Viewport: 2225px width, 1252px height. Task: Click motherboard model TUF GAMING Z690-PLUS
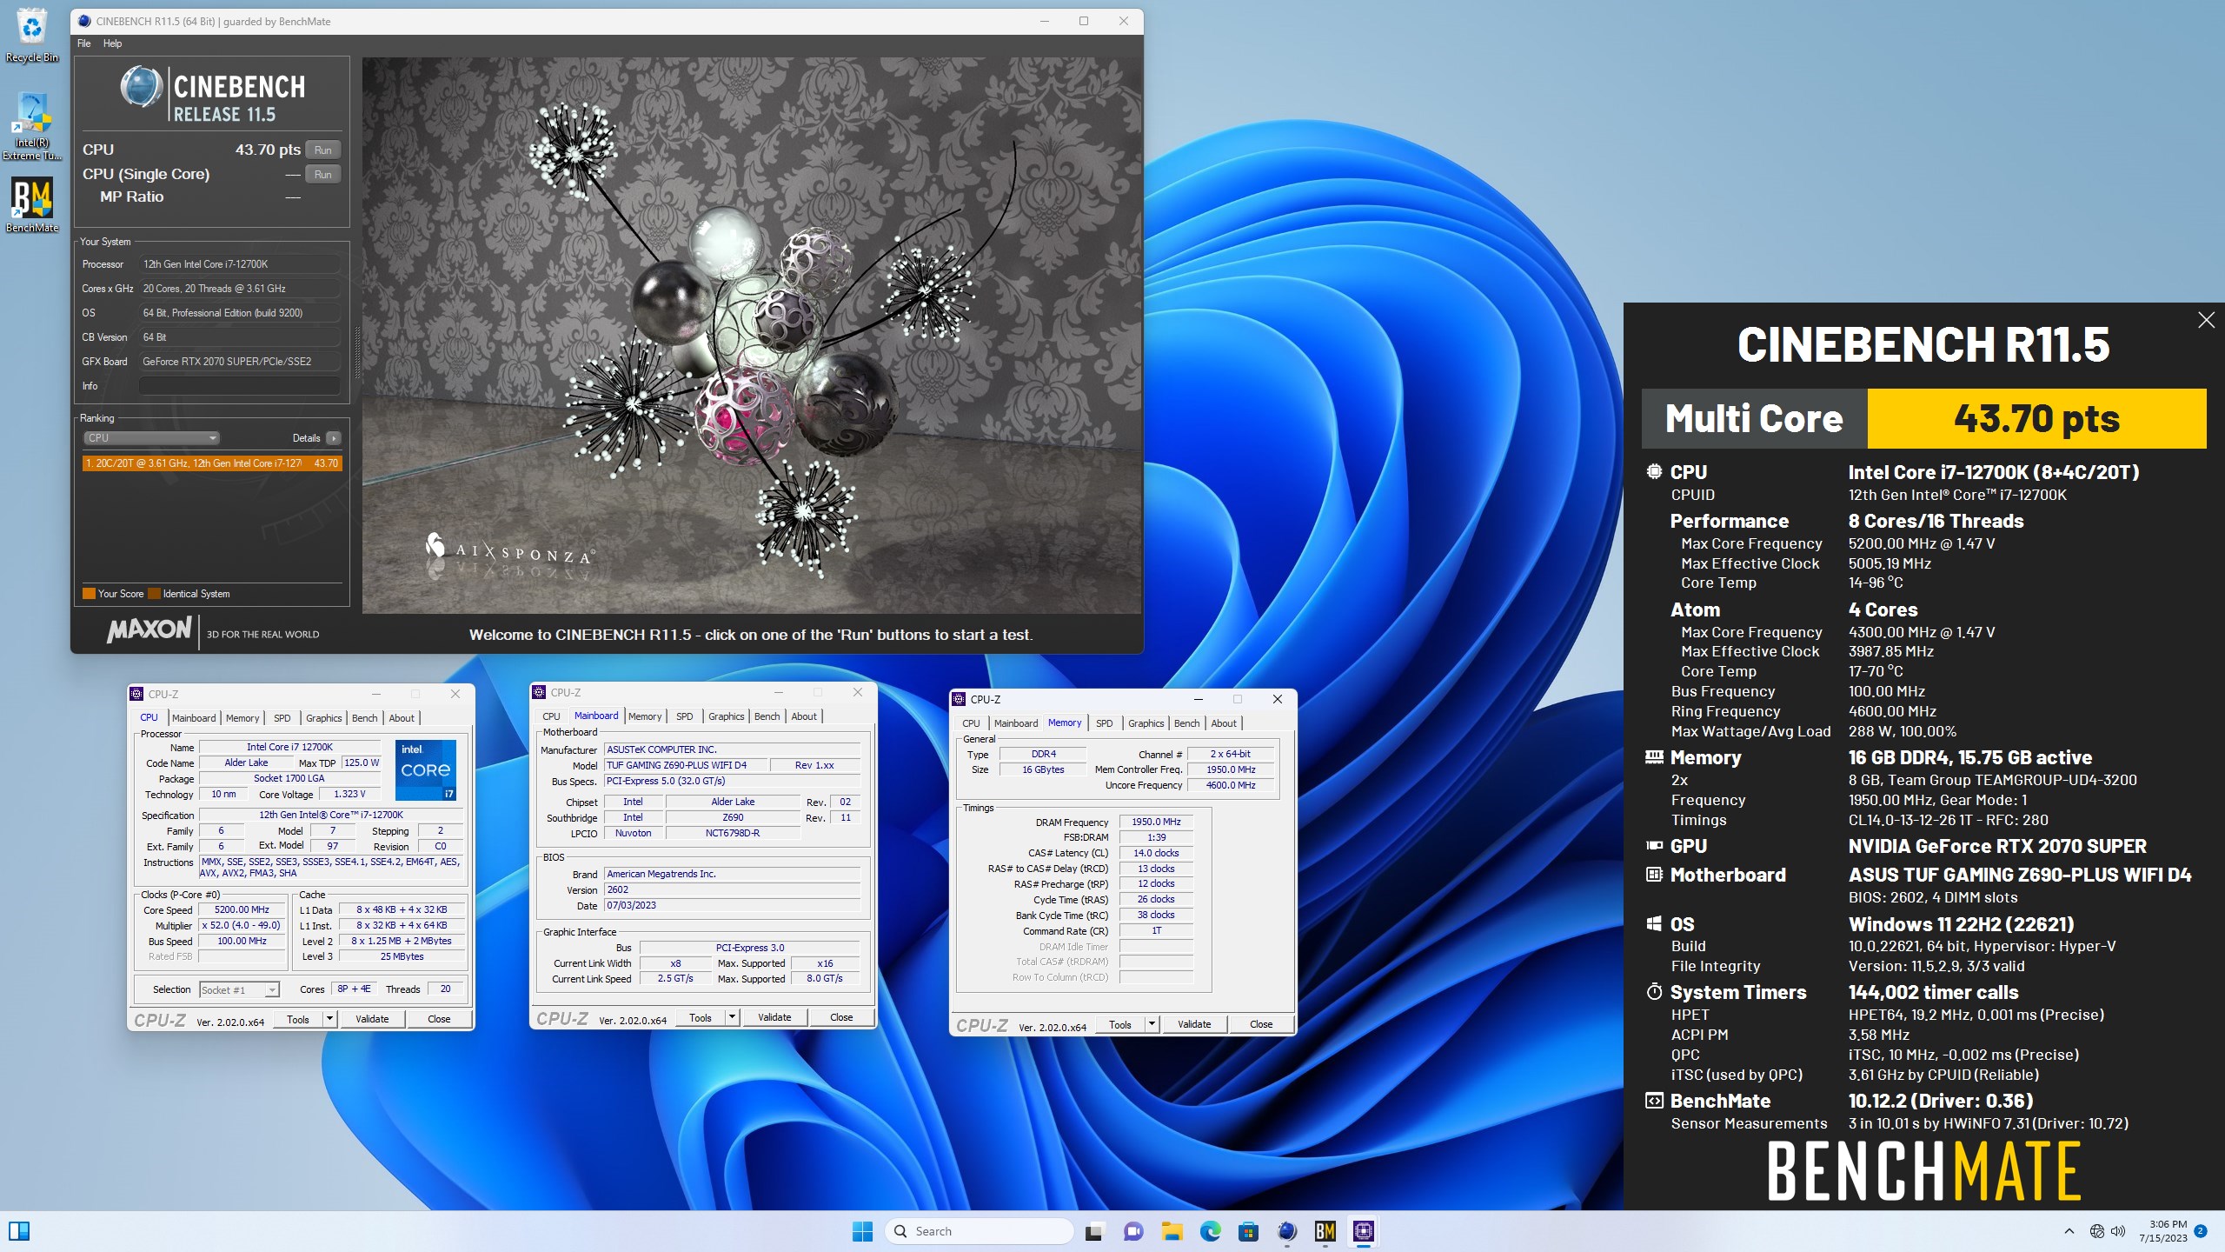(x=687, y=765)
